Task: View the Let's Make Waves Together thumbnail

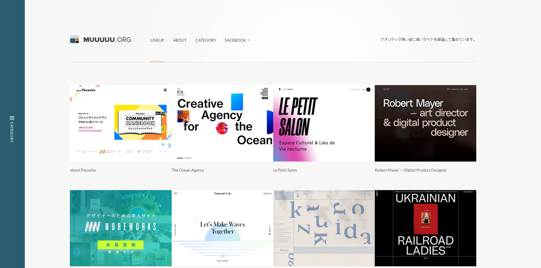Action: (222, 228)
